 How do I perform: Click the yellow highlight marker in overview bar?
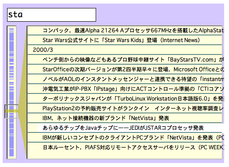coord(12,111)
